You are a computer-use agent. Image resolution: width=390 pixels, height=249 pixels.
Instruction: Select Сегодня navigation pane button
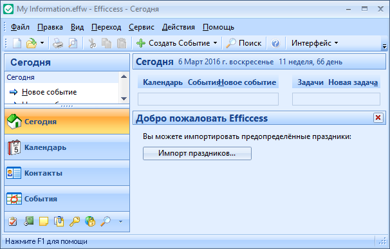(67, 122)
